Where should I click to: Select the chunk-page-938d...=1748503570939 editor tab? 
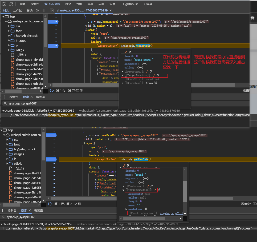(x=82, y=10)
